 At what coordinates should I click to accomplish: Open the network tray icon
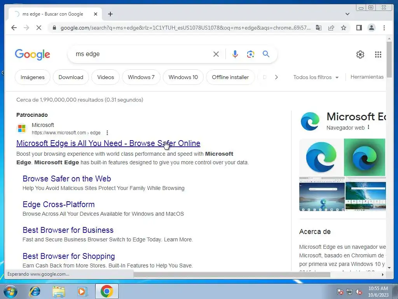(349, 292)
